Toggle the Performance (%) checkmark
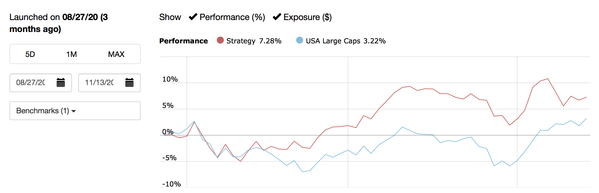 (193, 17)
